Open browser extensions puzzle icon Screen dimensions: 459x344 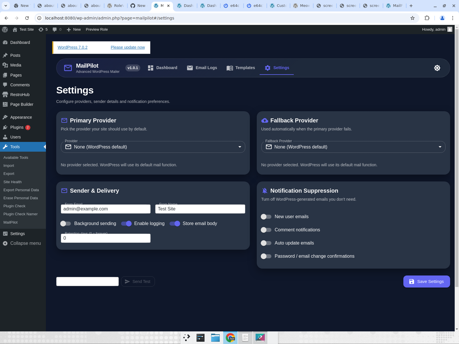[427, 18]
